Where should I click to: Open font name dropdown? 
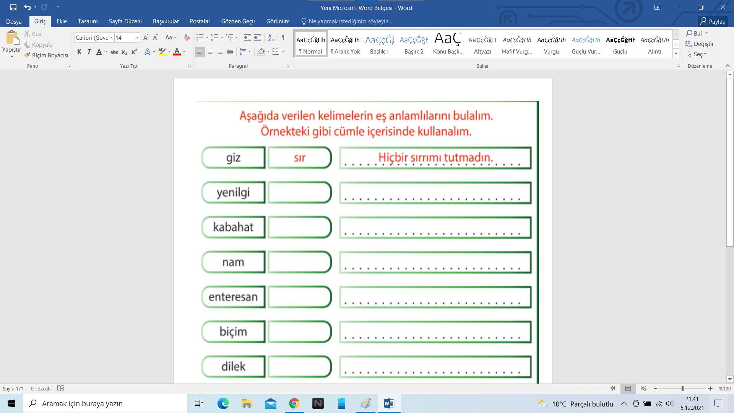tap(111, 37)
